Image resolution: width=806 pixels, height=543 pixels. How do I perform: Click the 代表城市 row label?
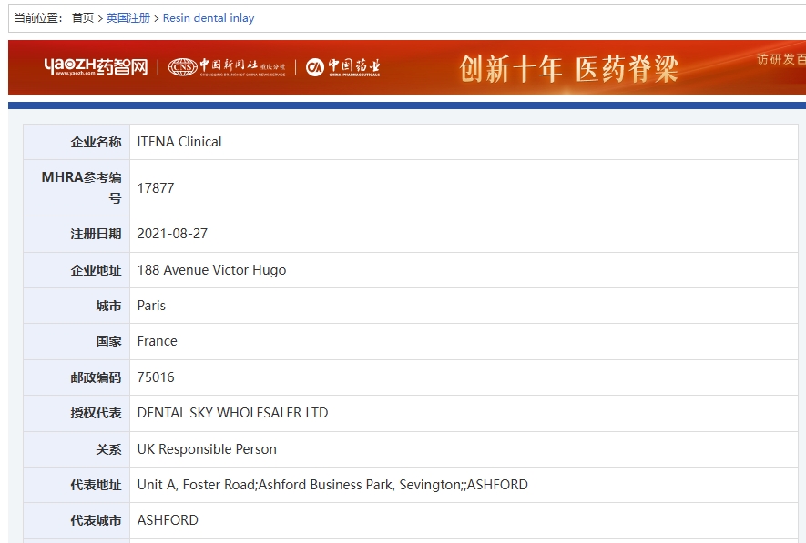pos(96,520)
